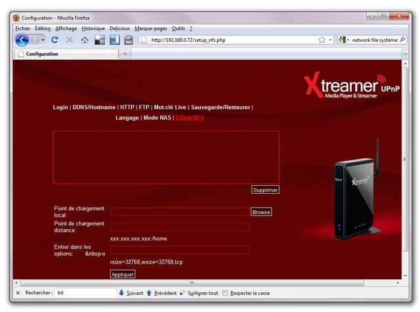Viewport: 420px width, 312px height.
Task: Click the search magnifier icon
Action: pos(402,39)
